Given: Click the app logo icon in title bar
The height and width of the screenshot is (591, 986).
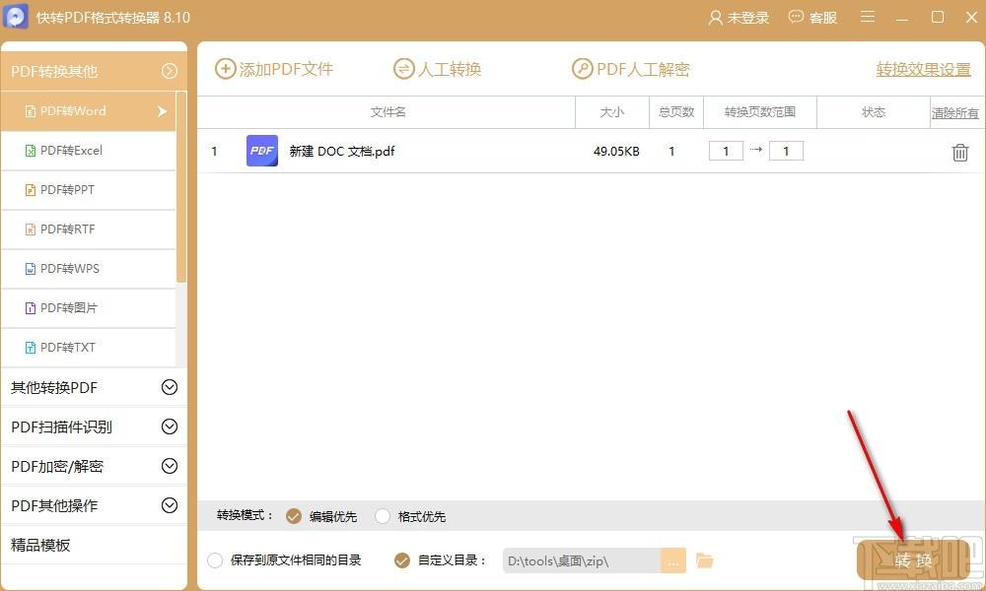Looking at the screenshot, I should (x=16, y=17).
